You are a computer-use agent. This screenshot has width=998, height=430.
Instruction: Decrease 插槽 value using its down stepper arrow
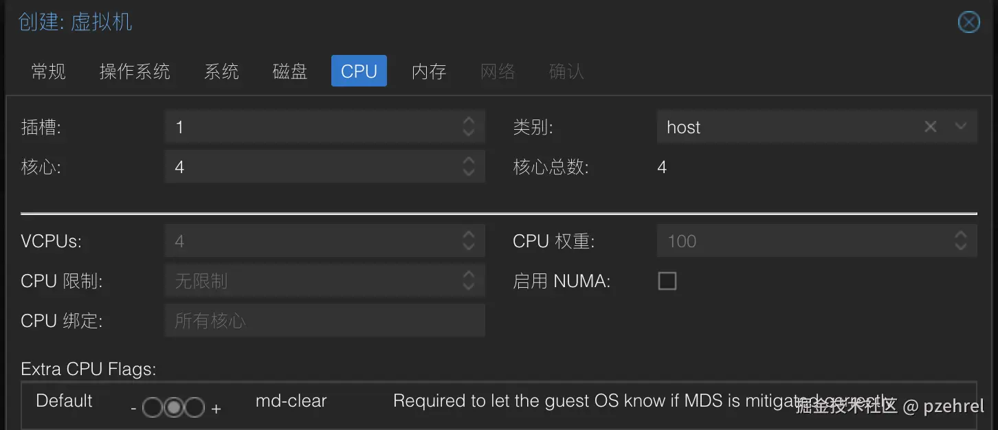[468, 131]
